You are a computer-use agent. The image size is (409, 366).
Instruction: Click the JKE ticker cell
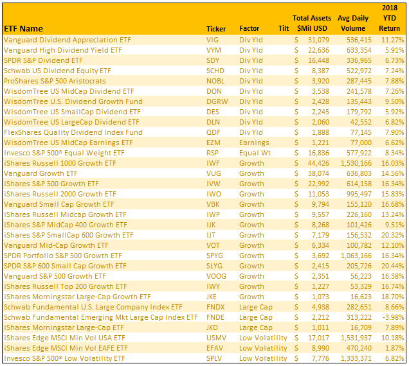[212, 297]
